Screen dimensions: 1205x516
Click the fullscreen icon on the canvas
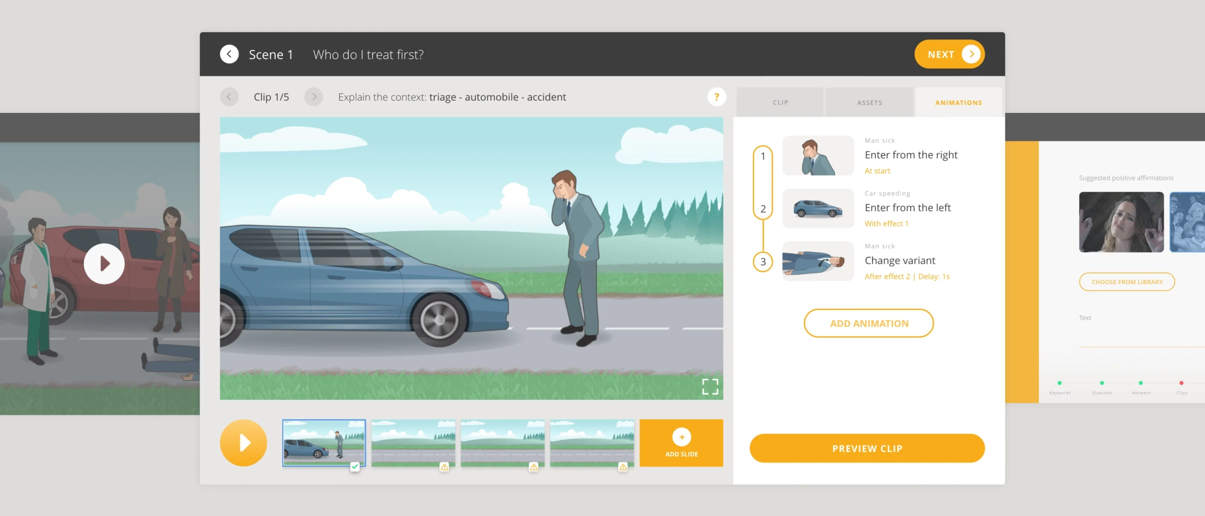[710, 387]
